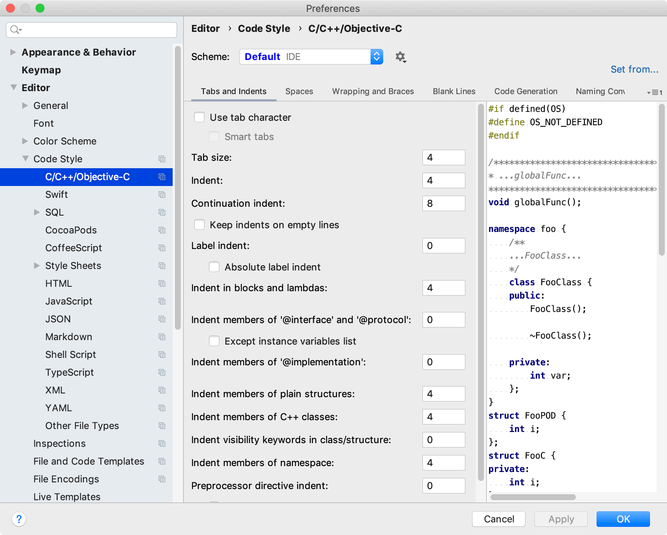
Task: Click the Set from... link
Action: pyautogui.click(x=634, y=69)
